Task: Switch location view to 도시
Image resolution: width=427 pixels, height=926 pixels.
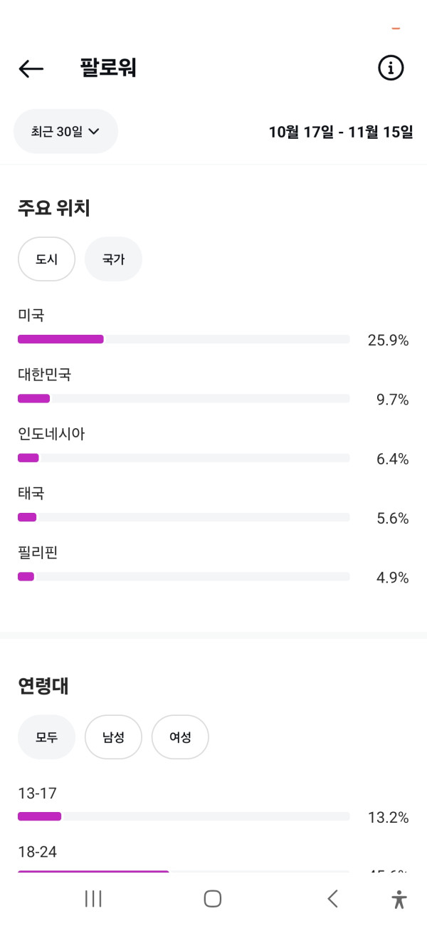Action: (46, 259)
